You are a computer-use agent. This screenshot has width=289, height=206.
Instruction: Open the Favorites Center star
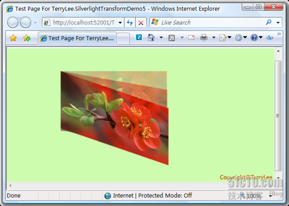[x=13, y=38]
